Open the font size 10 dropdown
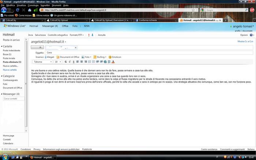This screenshot has height=160, width=256. [x=58, y=62]
